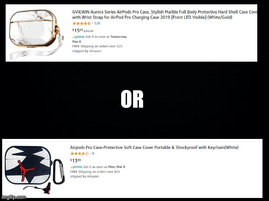The image size is (269, 201).
Task: Click the $13.99 price of the soft case
Action: 75,161
